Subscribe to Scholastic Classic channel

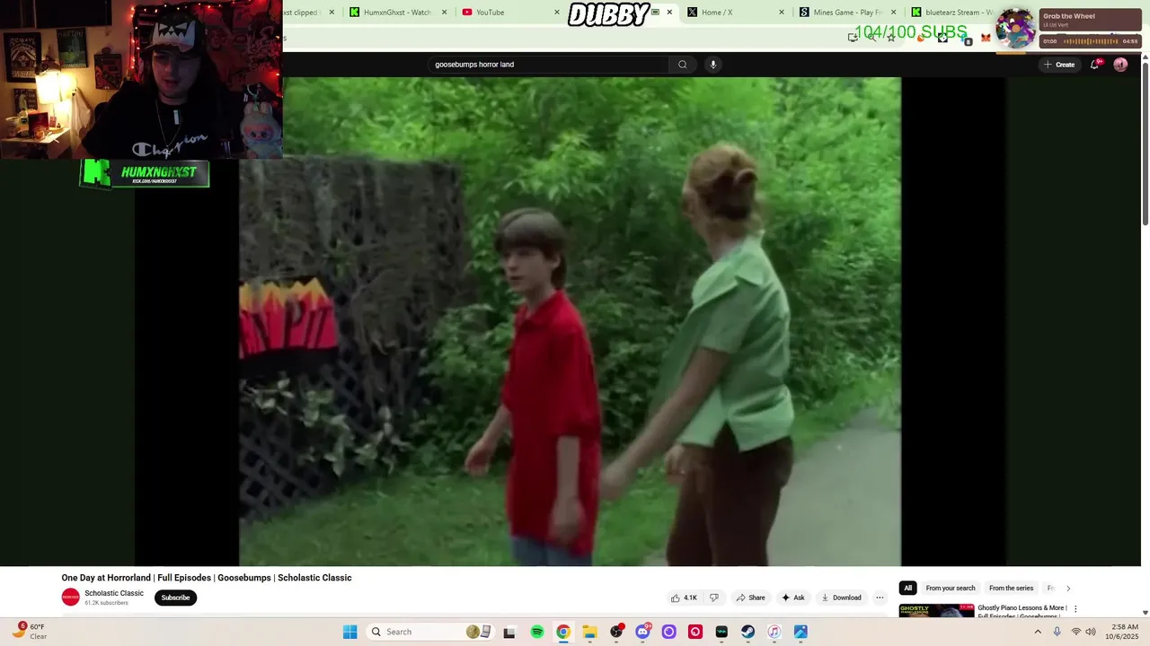(x=175, y=598)
